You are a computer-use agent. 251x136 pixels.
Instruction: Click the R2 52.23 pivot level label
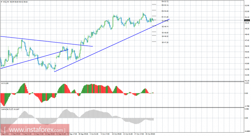[x=165, y=11]
